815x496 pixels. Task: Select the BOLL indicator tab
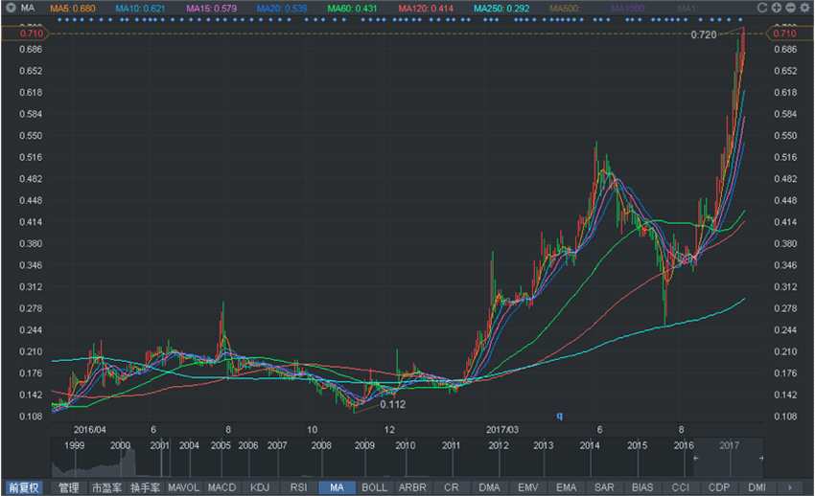(374, 487)
